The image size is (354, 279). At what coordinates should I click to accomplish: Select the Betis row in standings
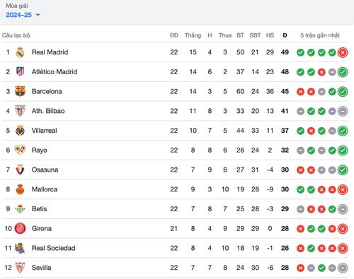175,209
